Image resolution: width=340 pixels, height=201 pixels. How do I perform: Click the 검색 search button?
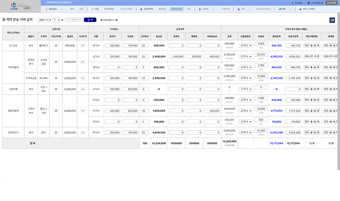click(x=90, y=20)
